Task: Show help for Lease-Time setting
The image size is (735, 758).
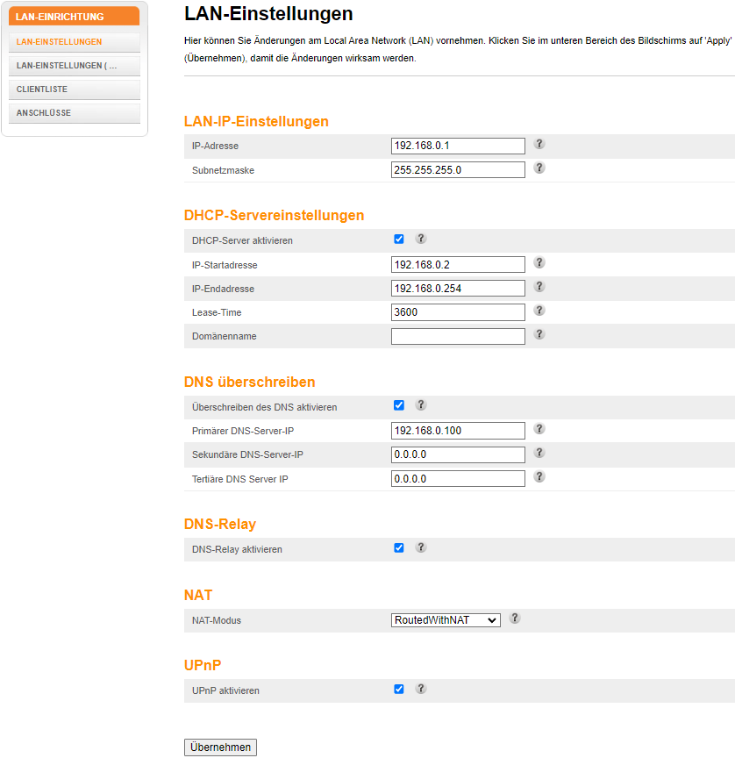Action: pyautogui.click(x=539, y=310)
